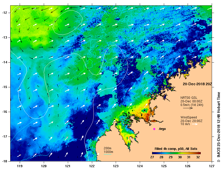Viewport: 223px width, 170px height.
Task: Click longitude axis label '120'
Action: click(x=44, y=166)
